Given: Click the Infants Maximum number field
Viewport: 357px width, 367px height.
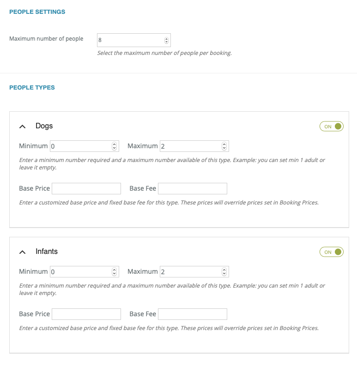Looking at the screenshot, I should [x=190, y=272].
